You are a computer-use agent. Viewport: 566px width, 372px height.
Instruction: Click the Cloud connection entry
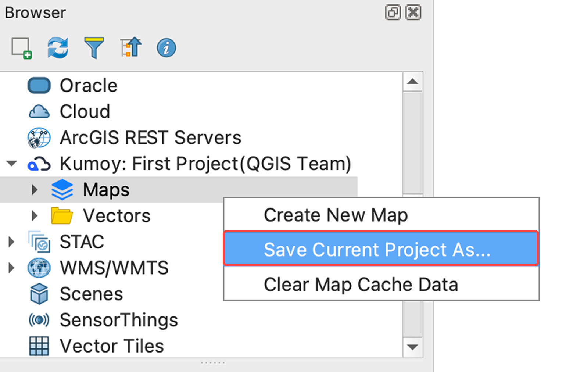tap(85, 111)
